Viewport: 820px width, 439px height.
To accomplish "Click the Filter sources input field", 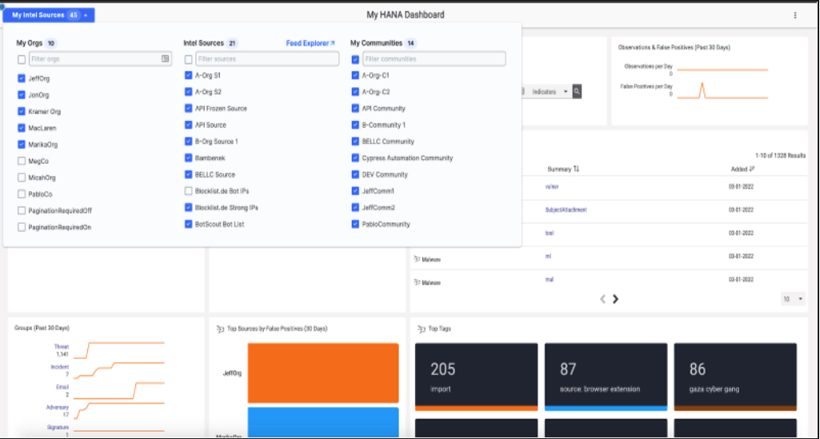I will click(x=267, y=59).
